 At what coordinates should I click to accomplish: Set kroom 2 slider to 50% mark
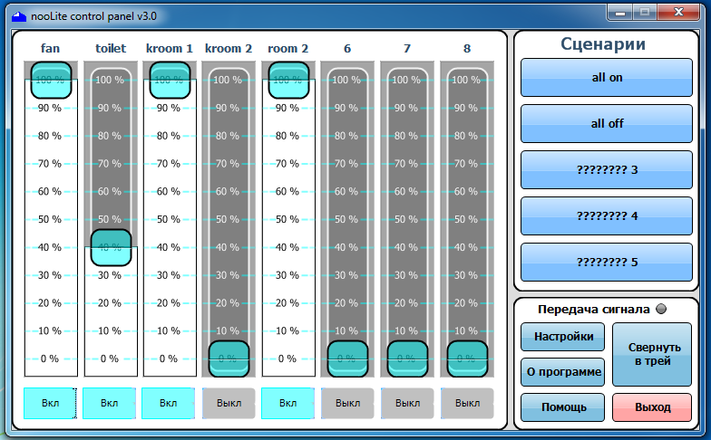click(229, 219)
